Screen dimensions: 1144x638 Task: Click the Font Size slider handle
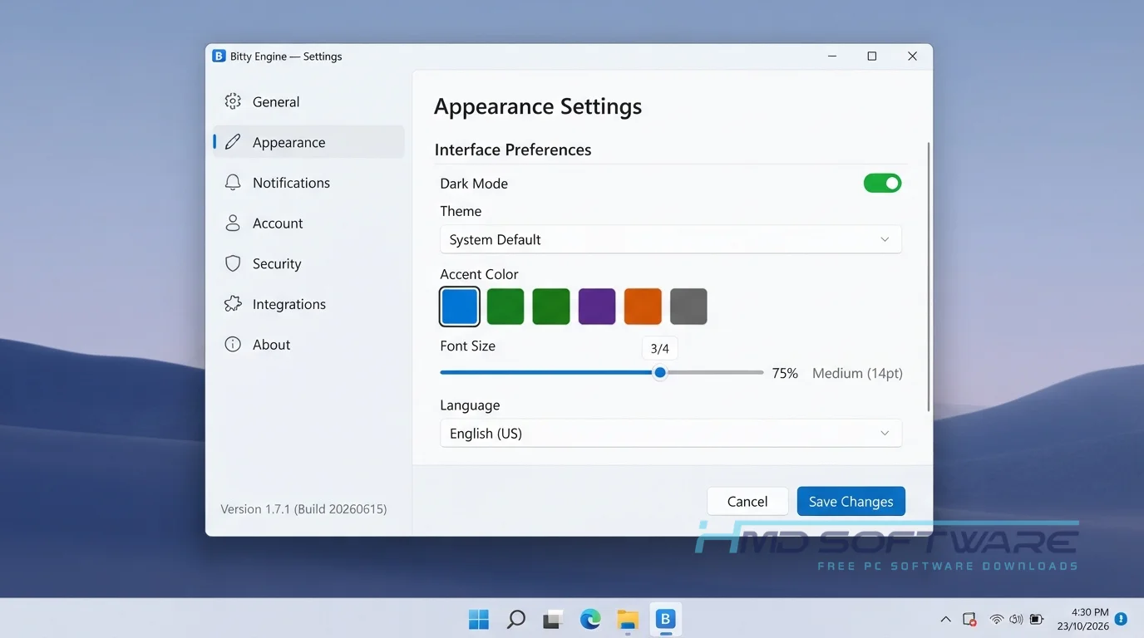[x=660, y=372]
